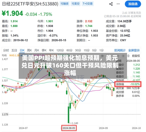
Task: Switch to the 15分 interval tab
Action: click(87, 50)
